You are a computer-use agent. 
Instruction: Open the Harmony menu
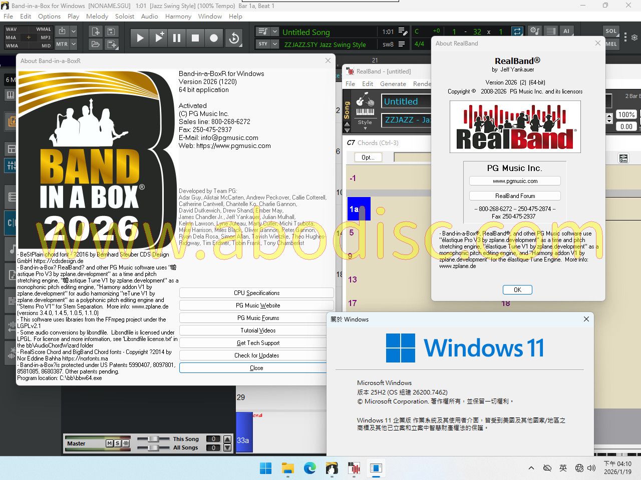tap(178, 16)
